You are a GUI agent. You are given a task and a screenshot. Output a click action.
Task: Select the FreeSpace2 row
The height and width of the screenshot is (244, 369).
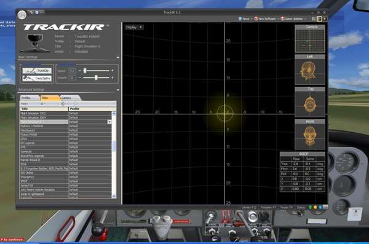point(66,130)
